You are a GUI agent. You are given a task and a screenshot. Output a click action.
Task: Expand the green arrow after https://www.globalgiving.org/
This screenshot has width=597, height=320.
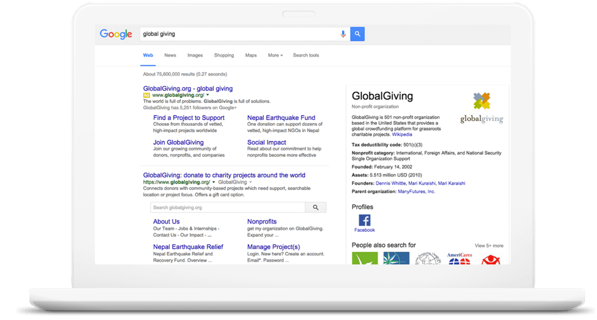tap(214, 182)
